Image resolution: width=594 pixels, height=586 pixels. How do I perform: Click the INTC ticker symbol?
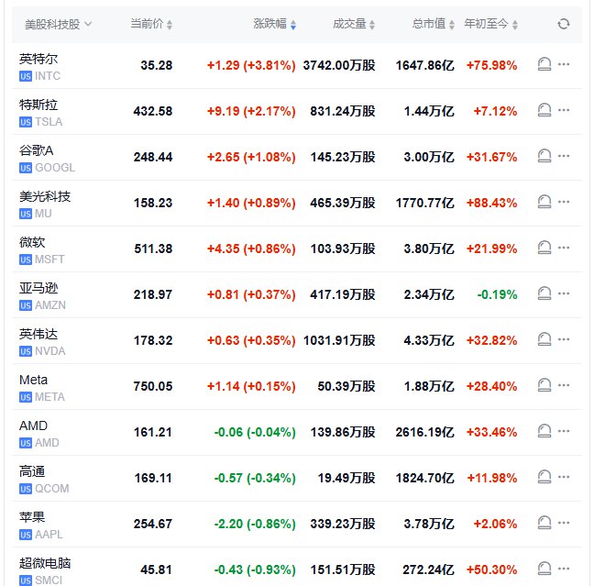pyautogui.click(x=48, y=76)
